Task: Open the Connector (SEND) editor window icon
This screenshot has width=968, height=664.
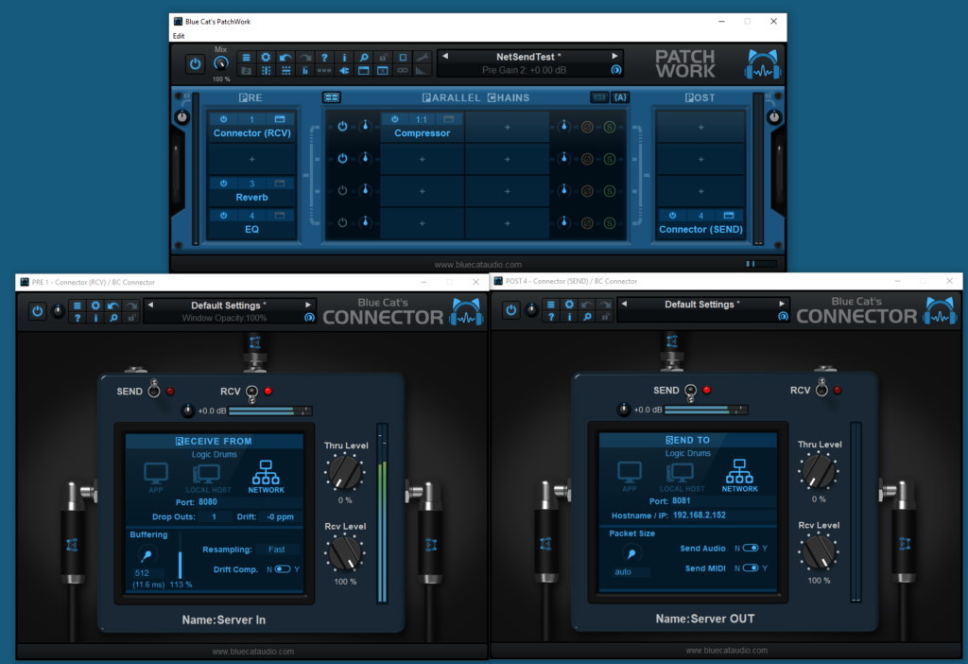Action: click(729, 216)
